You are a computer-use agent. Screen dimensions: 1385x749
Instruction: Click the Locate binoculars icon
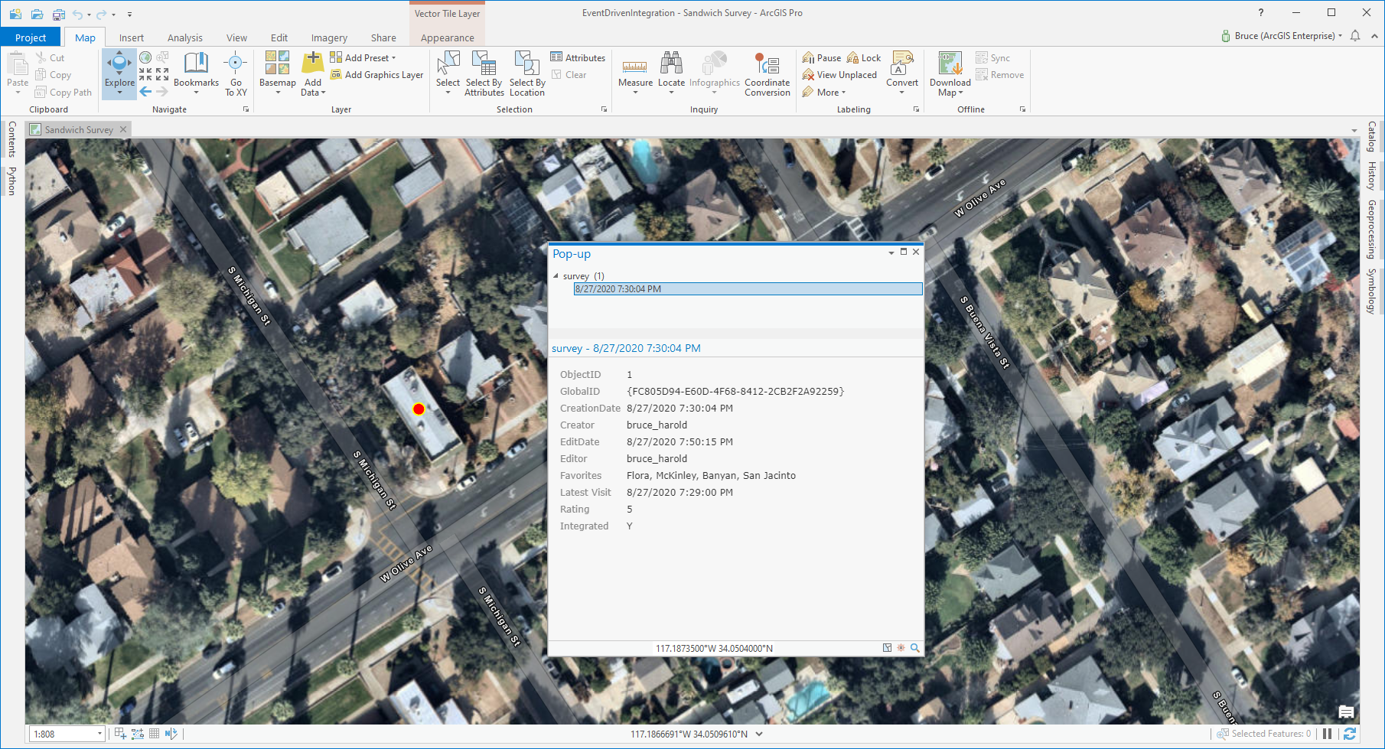click(671, 64)
